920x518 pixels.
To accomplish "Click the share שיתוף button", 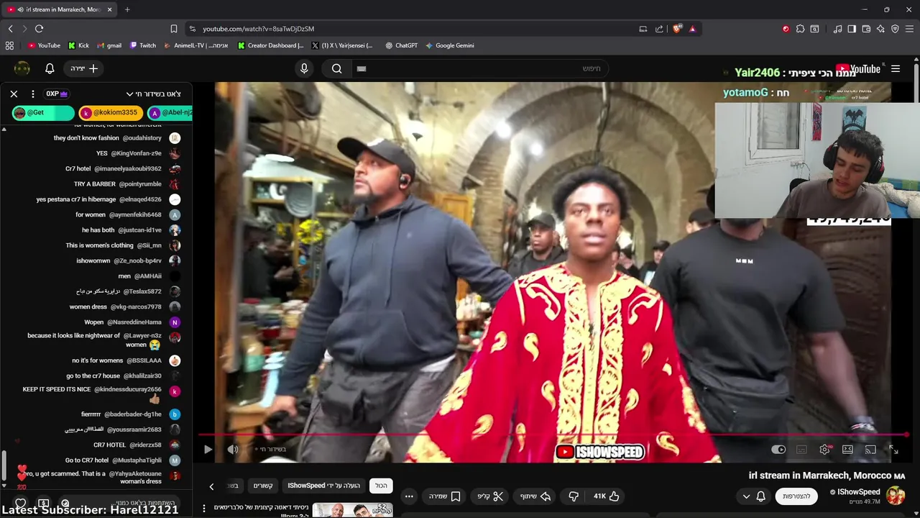I will [x=535, y=496].
